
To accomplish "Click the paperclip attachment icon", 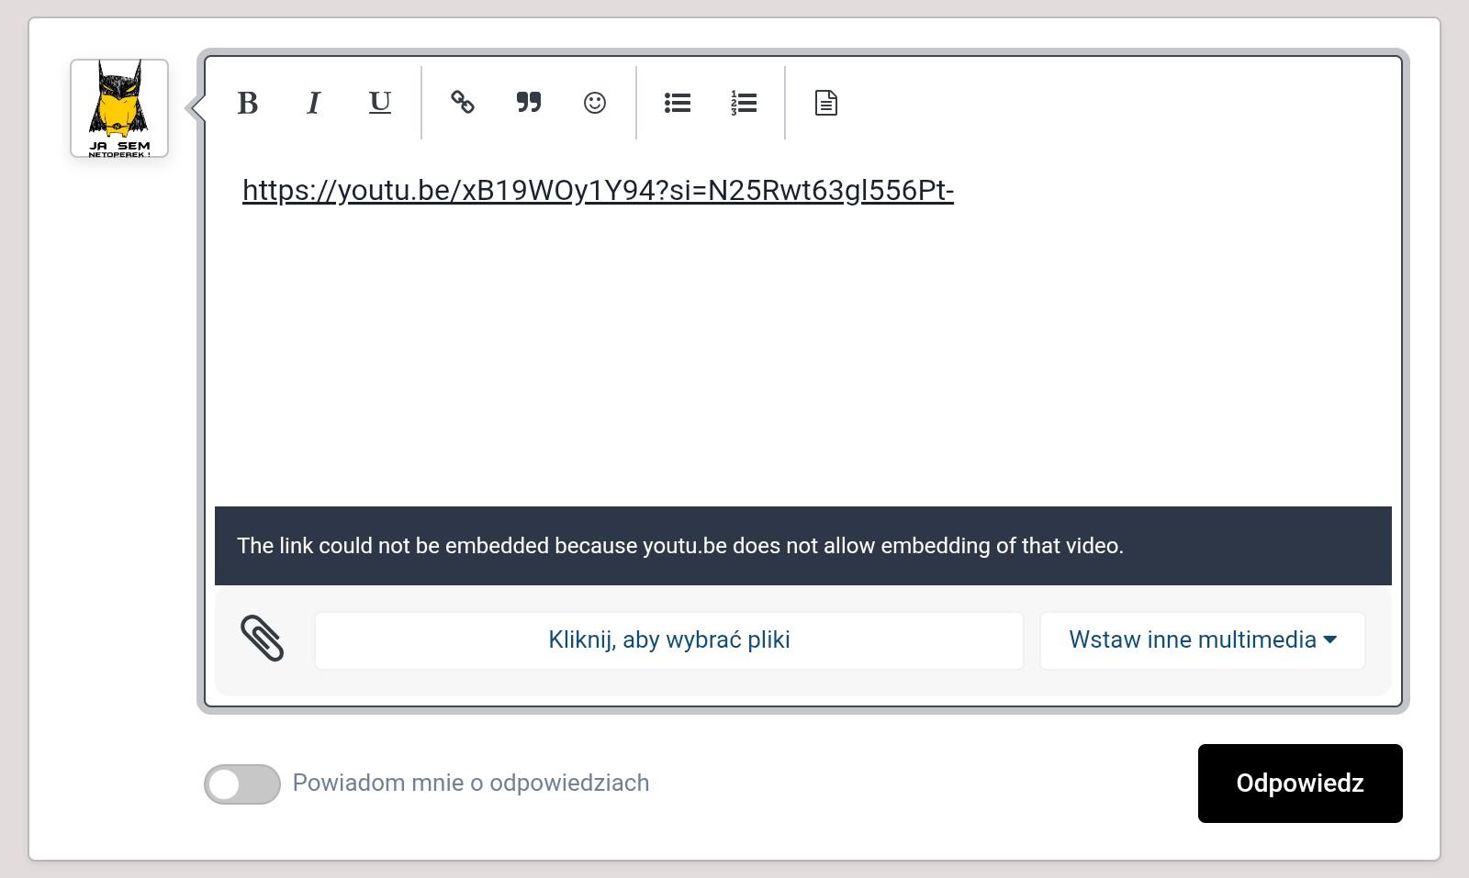I will [x=263, y=639].
